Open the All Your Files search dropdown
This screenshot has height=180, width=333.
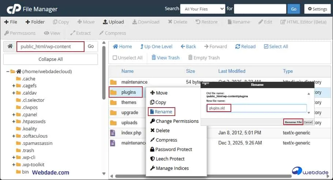tap(203, 9)
